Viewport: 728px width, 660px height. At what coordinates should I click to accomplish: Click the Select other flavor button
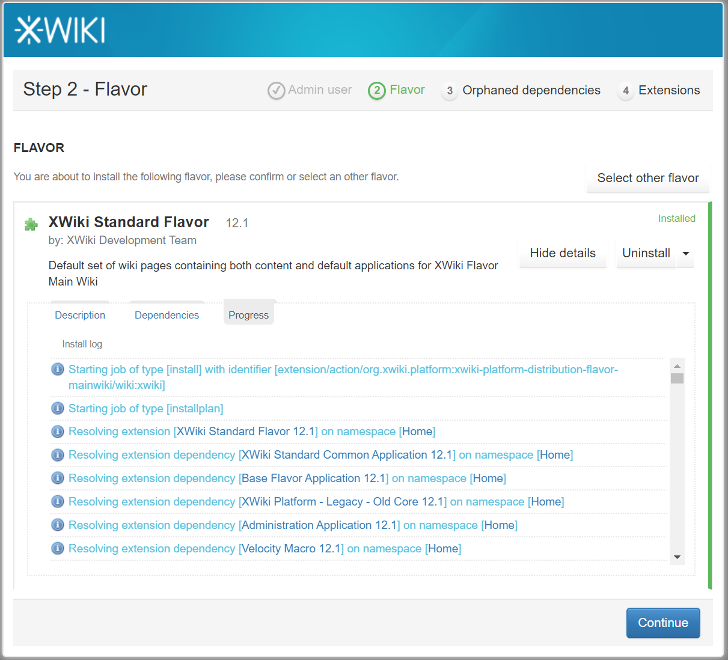click(x=648, y=178)
